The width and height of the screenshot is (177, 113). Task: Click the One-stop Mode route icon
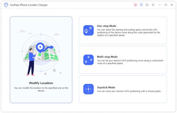click(88, 30)
